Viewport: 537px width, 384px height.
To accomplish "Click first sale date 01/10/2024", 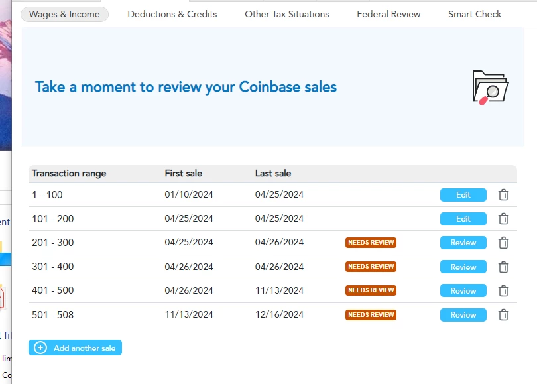I will pos(189,194).
